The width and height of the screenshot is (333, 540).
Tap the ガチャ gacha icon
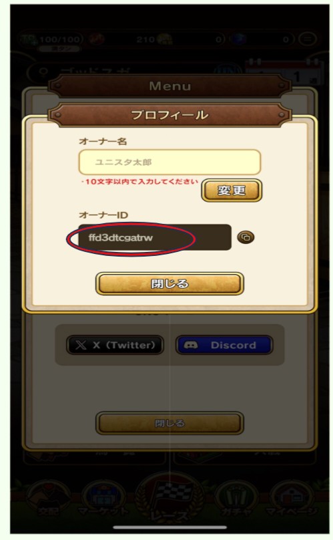pos(236,500)
